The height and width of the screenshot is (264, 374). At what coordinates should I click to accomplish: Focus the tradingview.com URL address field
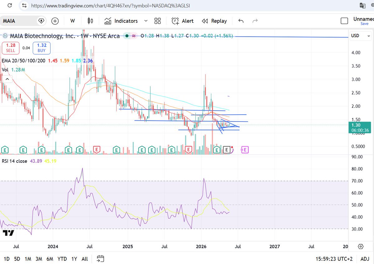click(x=111, y=6)
